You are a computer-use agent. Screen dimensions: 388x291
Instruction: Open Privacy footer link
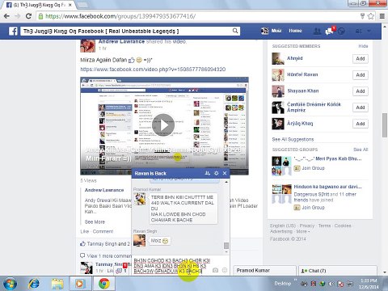point(307,226)
